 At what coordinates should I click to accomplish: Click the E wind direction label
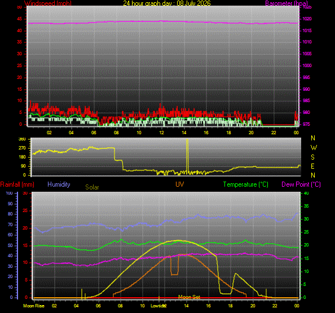312,166
